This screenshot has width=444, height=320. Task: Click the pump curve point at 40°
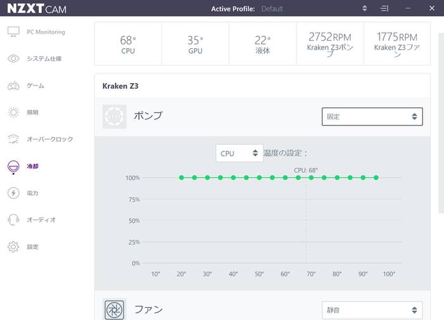pyautogui.click(x=233, y=178)
